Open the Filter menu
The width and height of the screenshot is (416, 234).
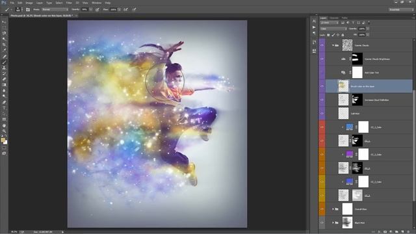click(69, 3)
